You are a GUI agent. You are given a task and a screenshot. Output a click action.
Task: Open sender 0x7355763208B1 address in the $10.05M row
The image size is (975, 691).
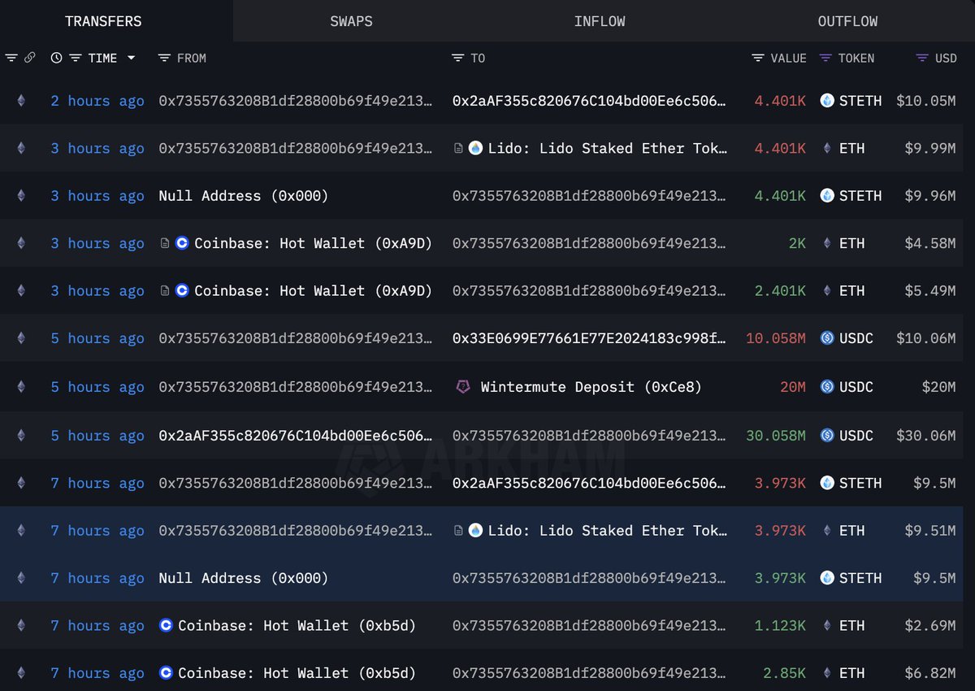(x=296, y=101)
